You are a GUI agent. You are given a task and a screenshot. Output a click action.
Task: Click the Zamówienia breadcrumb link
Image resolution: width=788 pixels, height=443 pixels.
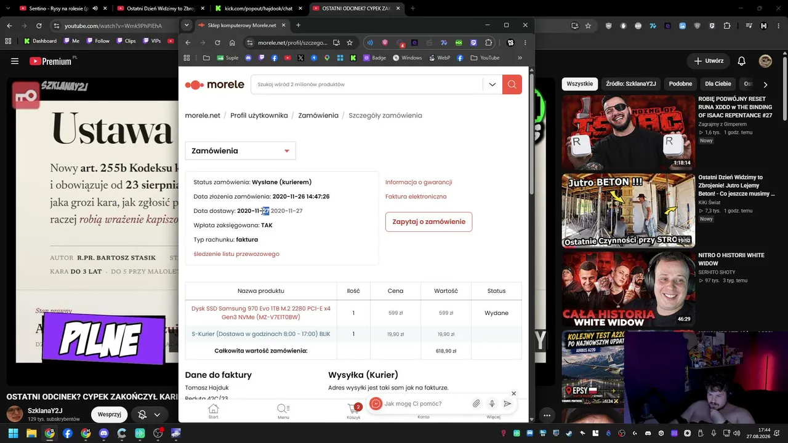click(318, 116)
